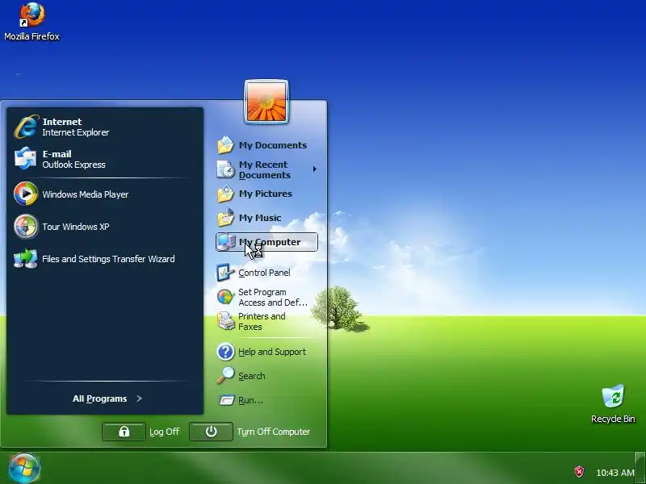Click the Help and Support label
646x484 pixels.
point(272,352)
